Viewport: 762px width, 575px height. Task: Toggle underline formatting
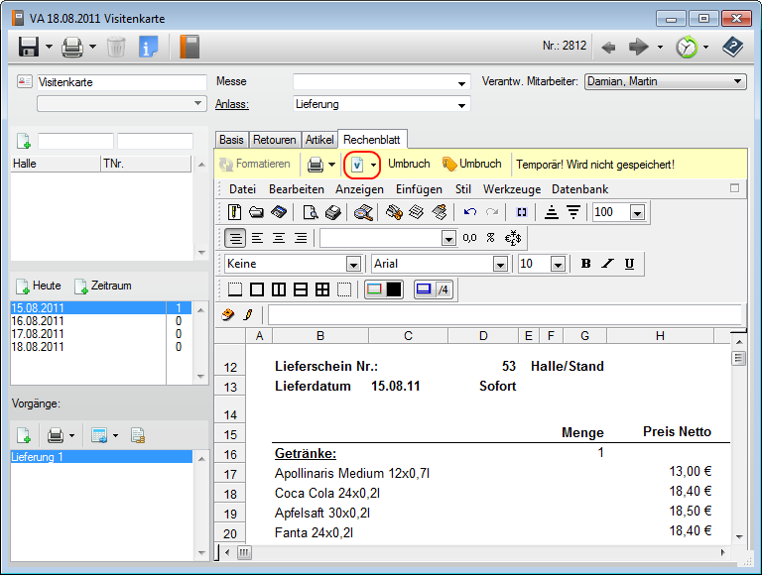pyautogui.click(x=629, y=264)
